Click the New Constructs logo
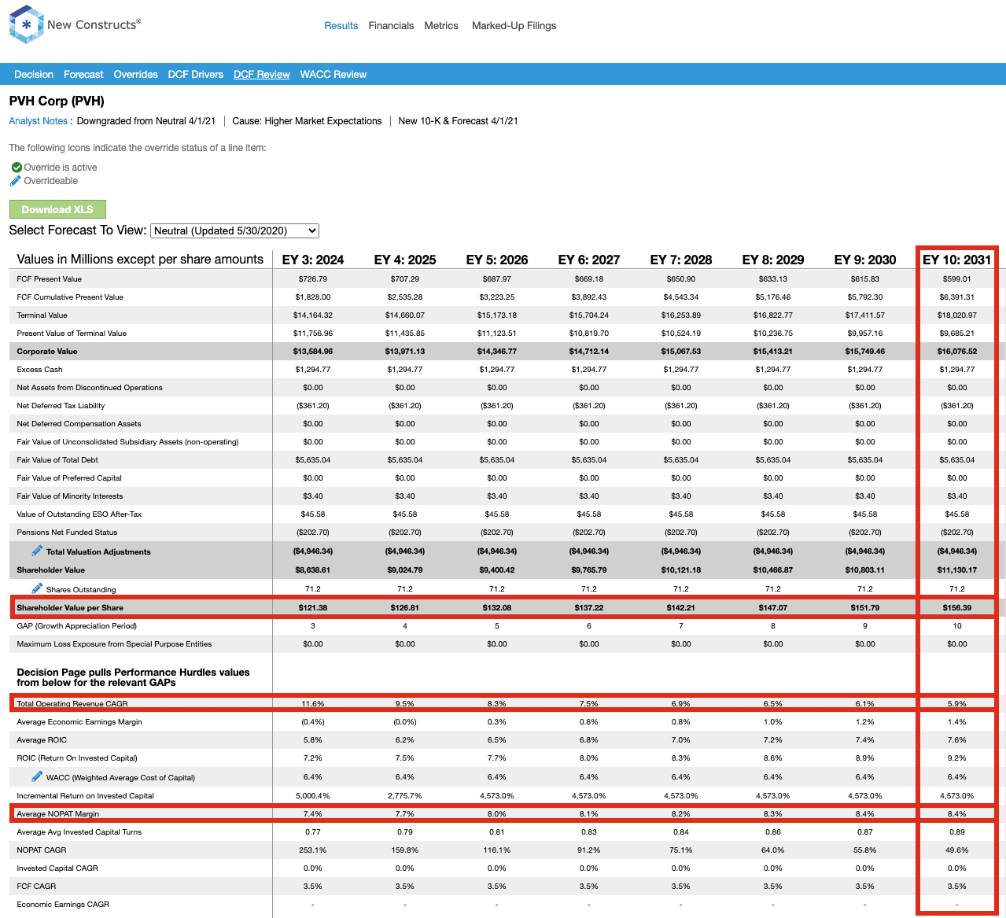1006x918 pixels. (75, 24)
